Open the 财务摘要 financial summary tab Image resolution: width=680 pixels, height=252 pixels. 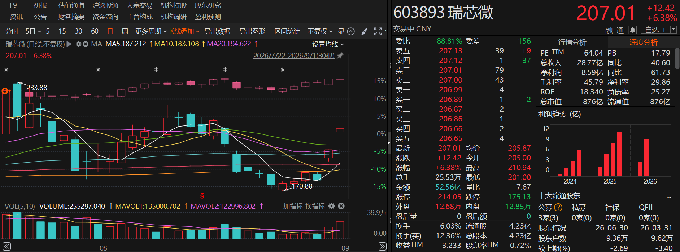click(x=71, y=17)
